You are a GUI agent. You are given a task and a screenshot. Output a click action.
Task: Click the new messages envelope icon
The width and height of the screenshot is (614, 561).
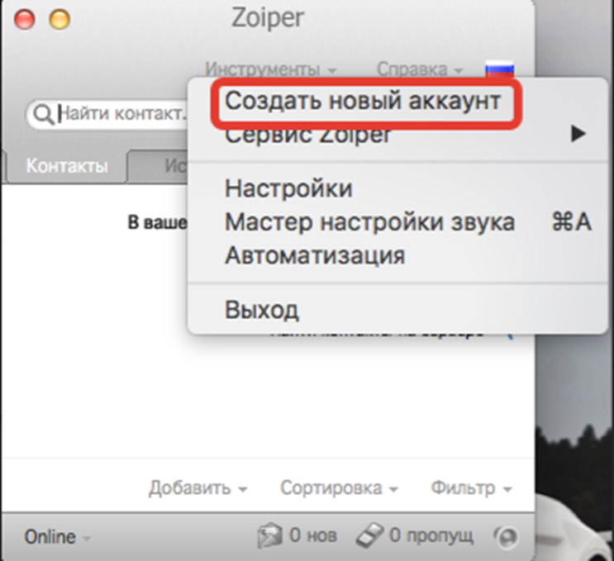269,535
